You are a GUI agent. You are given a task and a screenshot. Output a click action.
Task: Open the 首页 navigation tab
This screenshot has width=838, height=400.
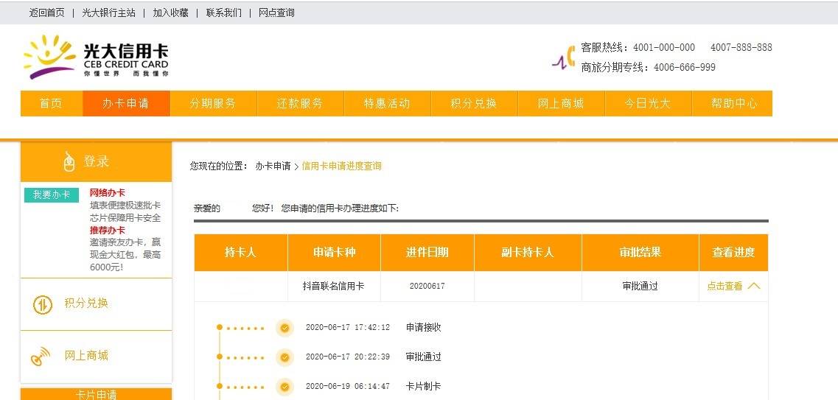click(x=52, y=103)
